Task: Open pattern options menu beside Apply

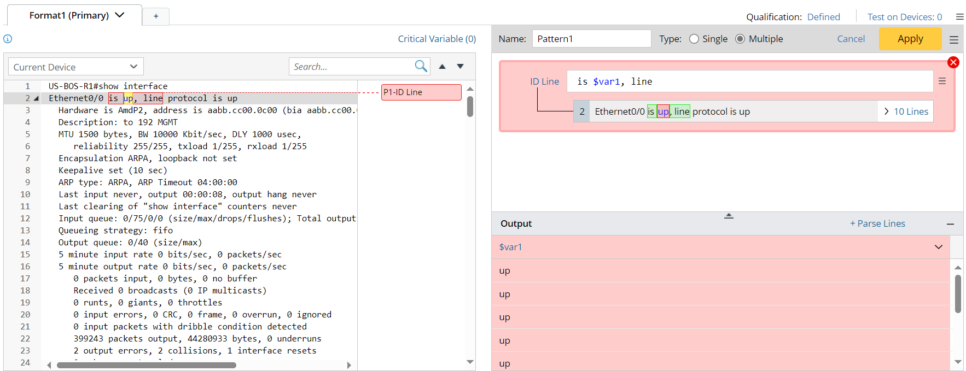Action: pyautogui.click(x=953, y=39)
